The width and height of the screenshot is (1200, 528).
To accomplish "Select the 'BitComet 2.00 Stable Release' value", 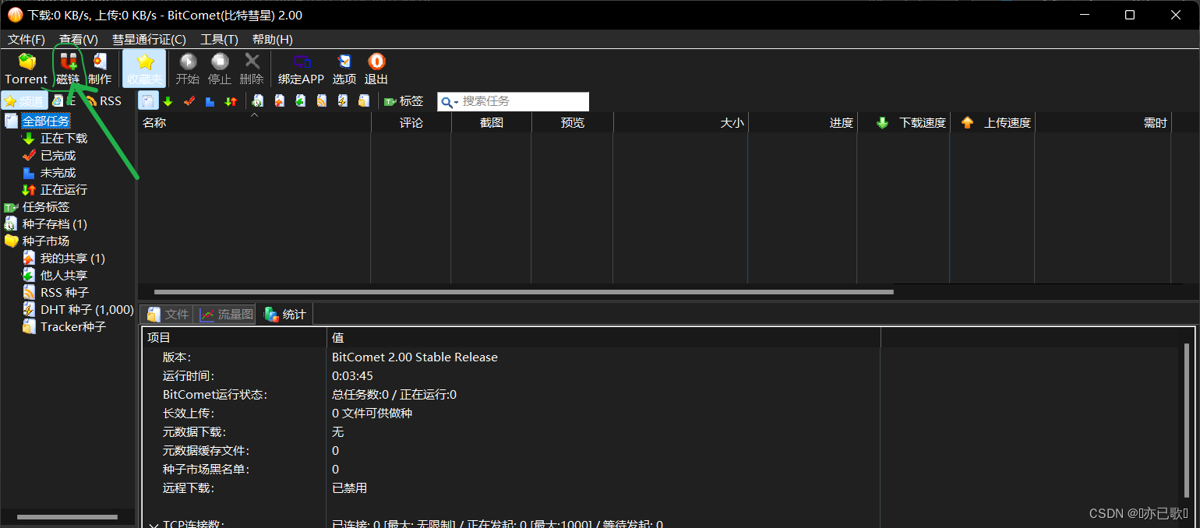I will [415, 357].
